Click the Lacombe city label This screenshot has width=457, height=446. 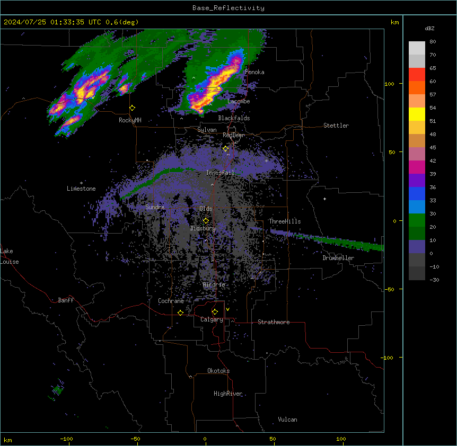pyautogui.click(x=239, y=101)
